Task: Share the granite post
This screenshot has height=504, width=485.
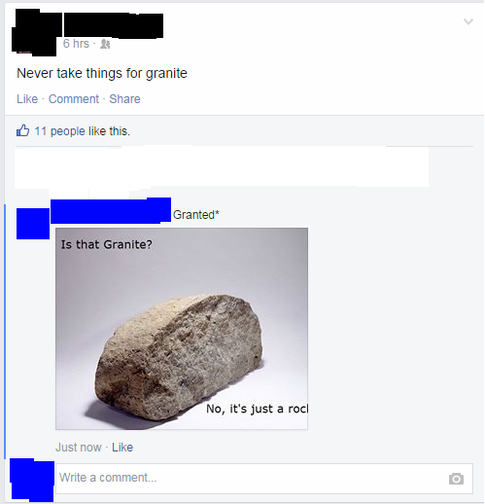Action: tap(124, 99)
